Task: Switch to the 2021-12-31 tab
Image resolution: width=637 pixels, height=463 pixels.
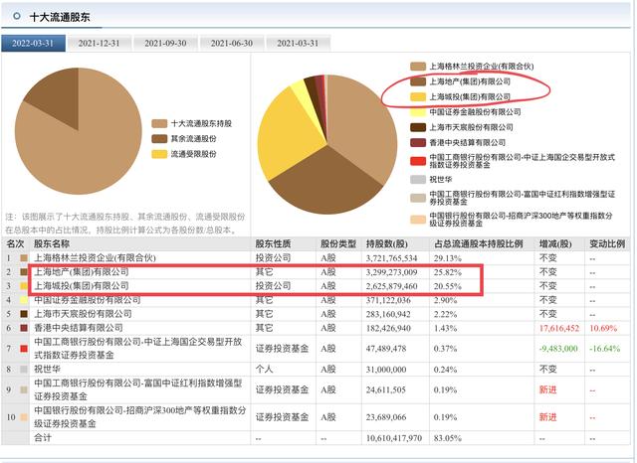Action: coord(100,44)
